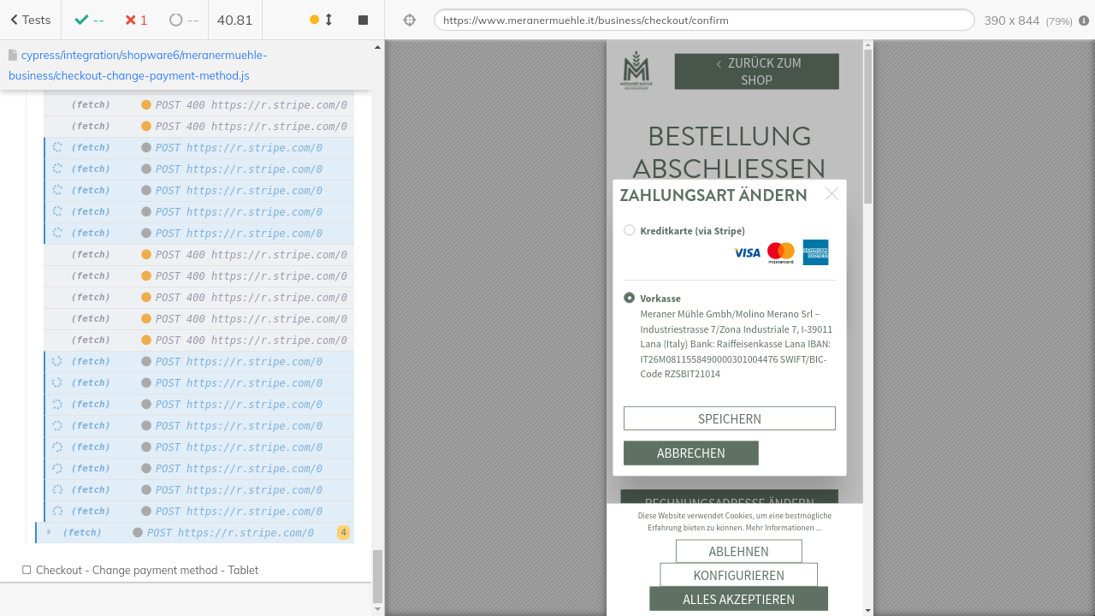Select Kreditkarte (via Stripe) radio button
Image resolution: width=1095 pixels, height=616 pixels.
[x=630, y=230]
